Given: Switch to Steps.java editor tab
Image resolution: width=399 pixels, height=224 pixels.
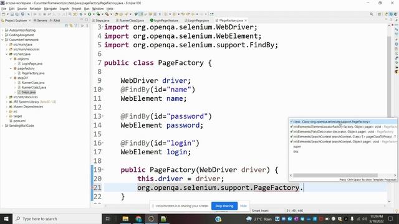Looking at the screenshot, I should pos(101,21).
